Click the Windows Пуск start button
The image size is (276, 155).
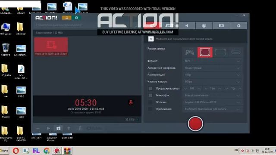(4, 151)
